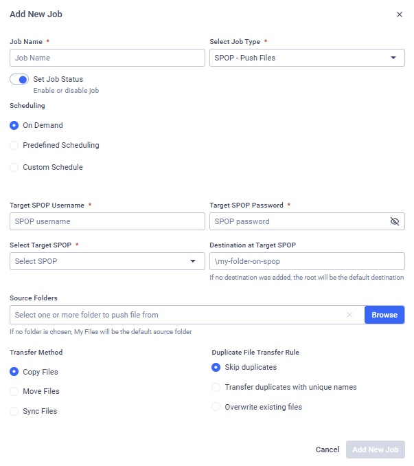This screenshot has height=466, width=414.
Task: Click the Job Name input field
Action: [x=107, y=58]
